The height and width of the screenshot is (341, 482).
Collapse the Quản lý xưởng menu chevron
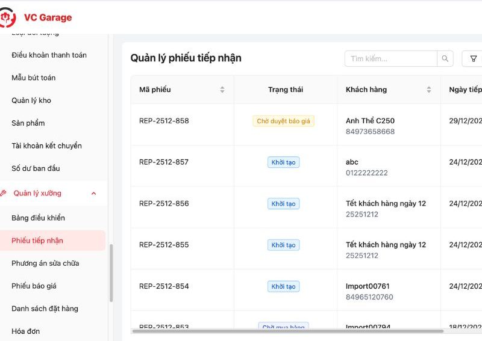pyautogui.click(x=93, y=193)
